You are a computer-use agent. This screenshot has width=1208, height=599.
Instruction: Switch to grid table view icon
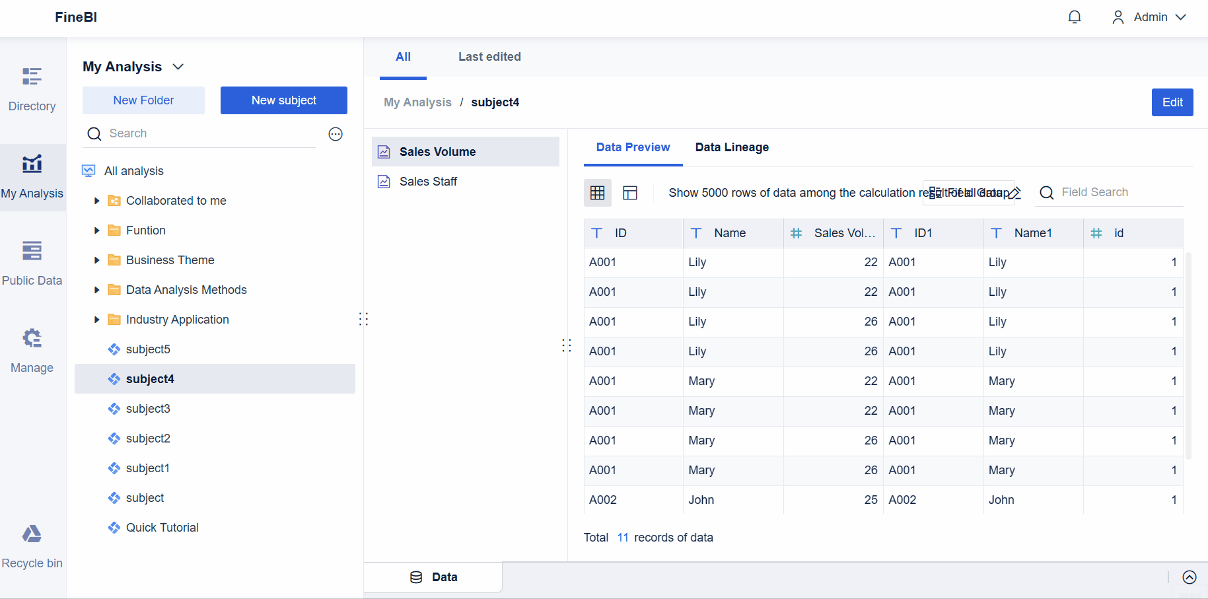598,193
